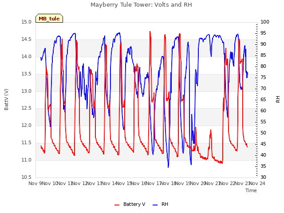Click the chart title 'Mayberry Tule Tower: Volts and RH'
Image resolution: width=284 pixels, height=213 pixels.
pyautogui.click(x=141, y=5)
